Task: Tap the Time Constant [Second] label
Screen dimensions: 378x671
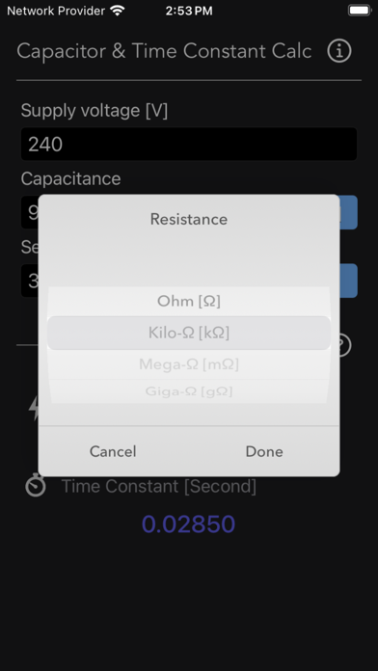Action: pos(159,487)
